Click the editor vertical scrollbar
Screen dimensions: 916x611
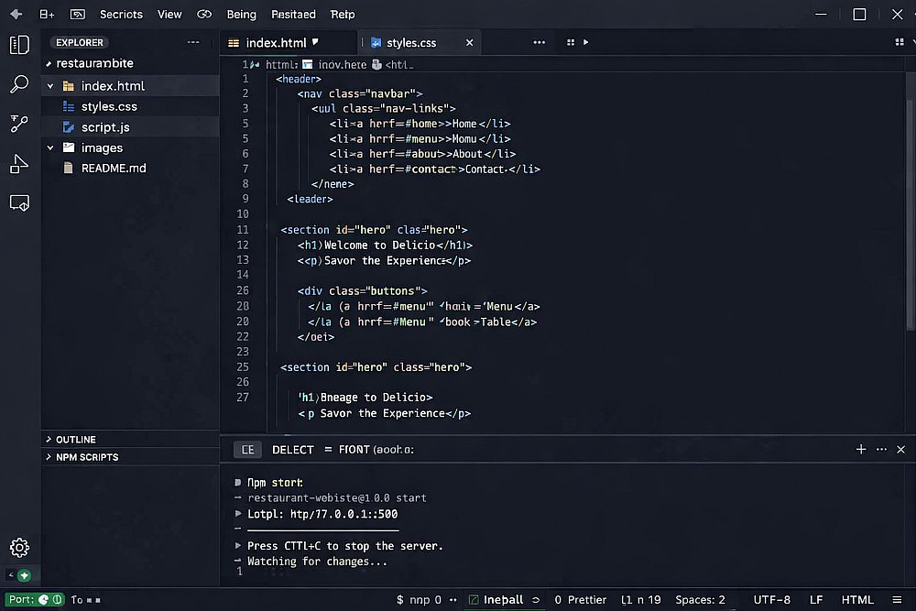tap(910, 213)
